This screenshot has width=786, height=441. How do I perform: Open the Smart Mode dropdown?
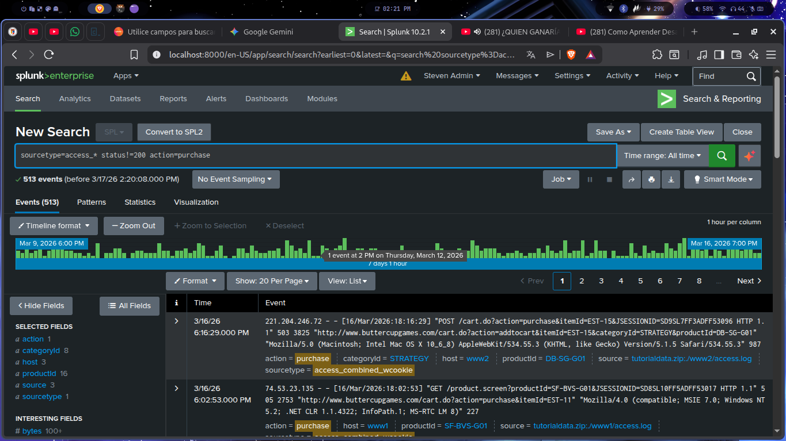pyautogui.click(x=722, y=179)
